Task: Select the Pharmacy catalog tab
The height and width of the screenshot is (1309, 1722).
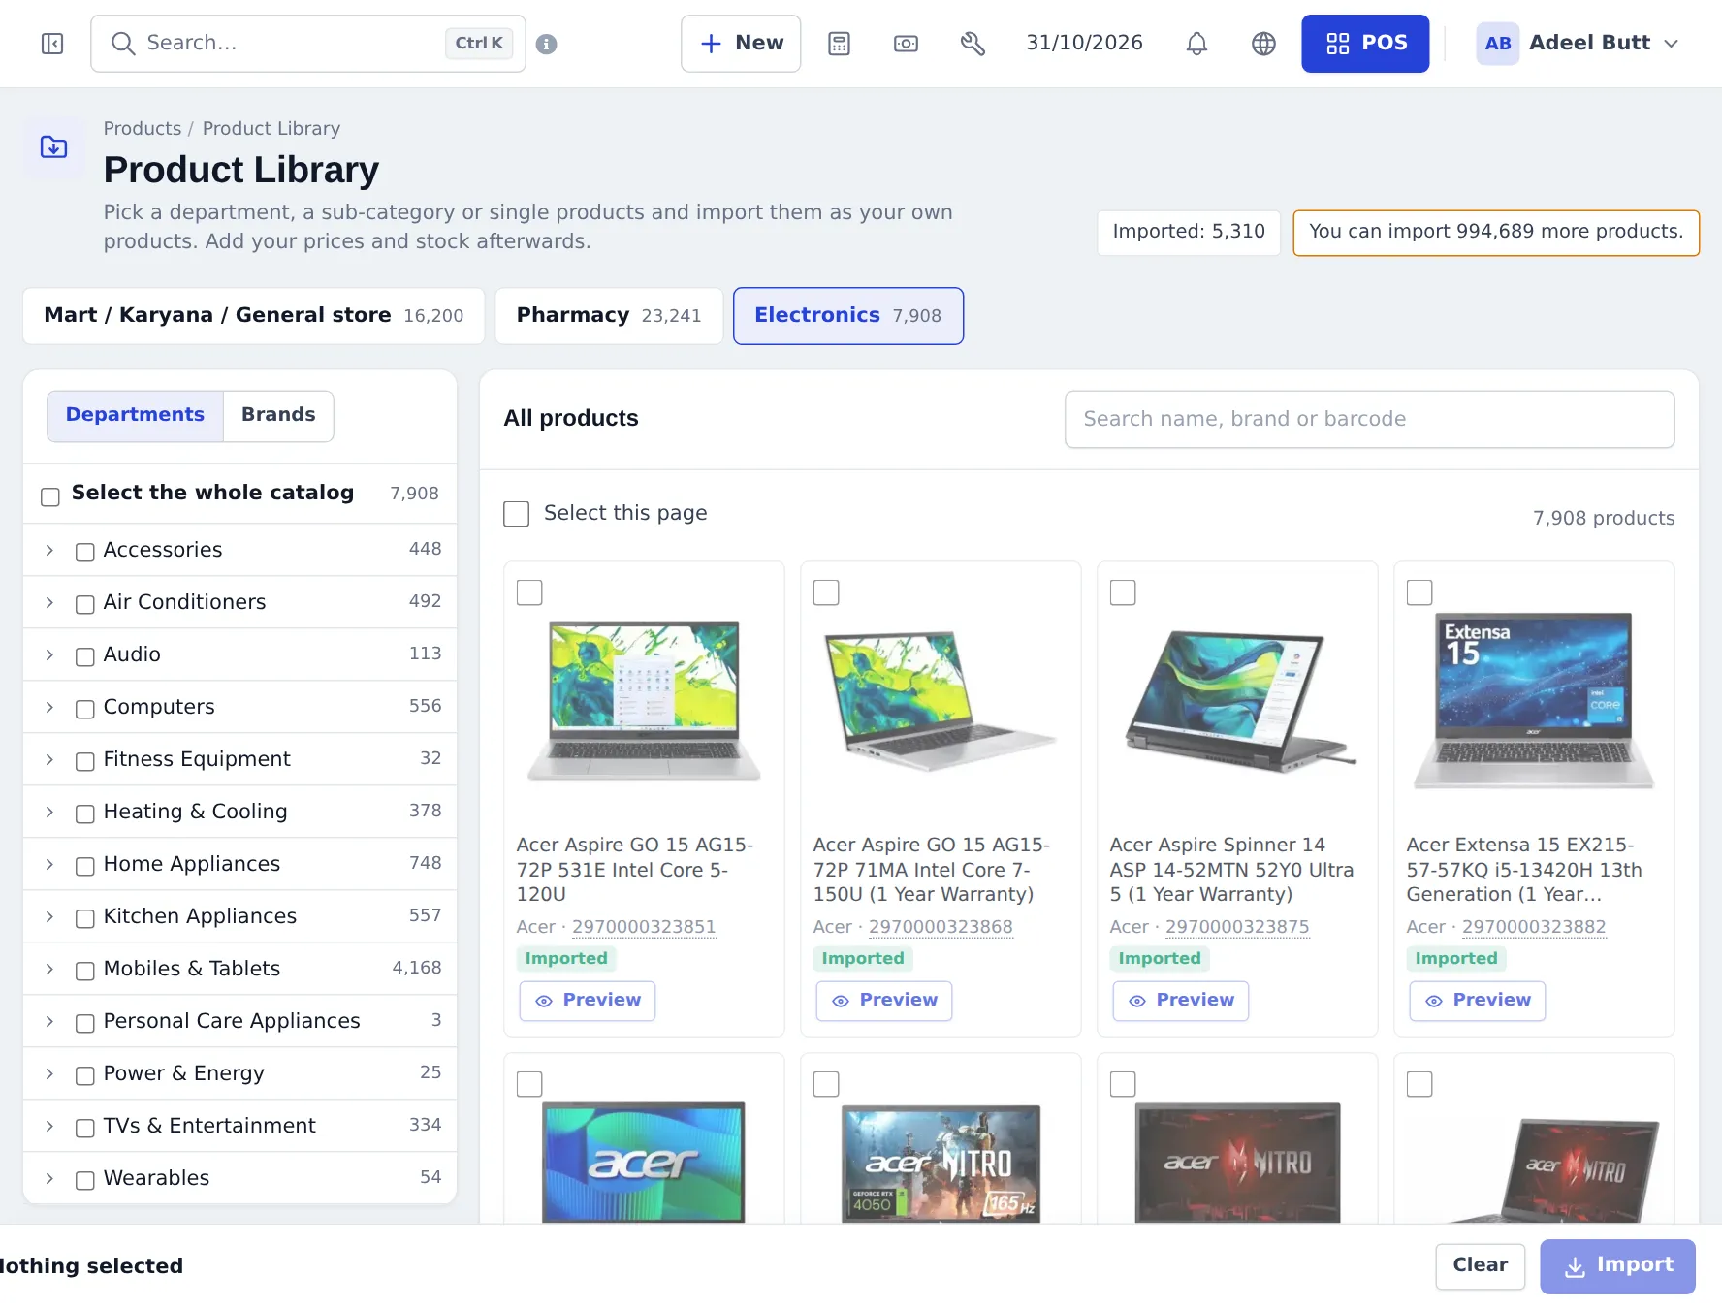Action: pos(609,316)
